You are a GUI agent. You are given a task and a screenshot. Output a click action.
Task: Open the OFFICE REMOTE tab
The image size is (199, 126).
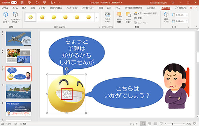coord(134,8)
